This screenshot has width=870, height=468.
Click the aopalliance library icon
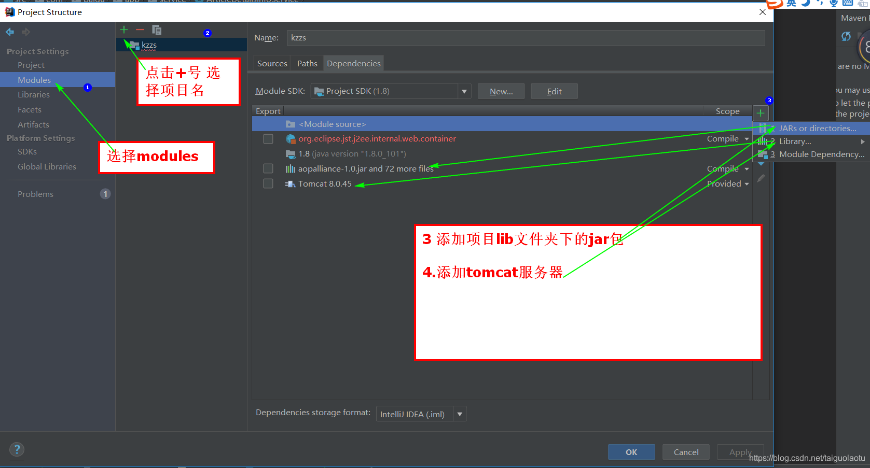(x=291, y=169)
